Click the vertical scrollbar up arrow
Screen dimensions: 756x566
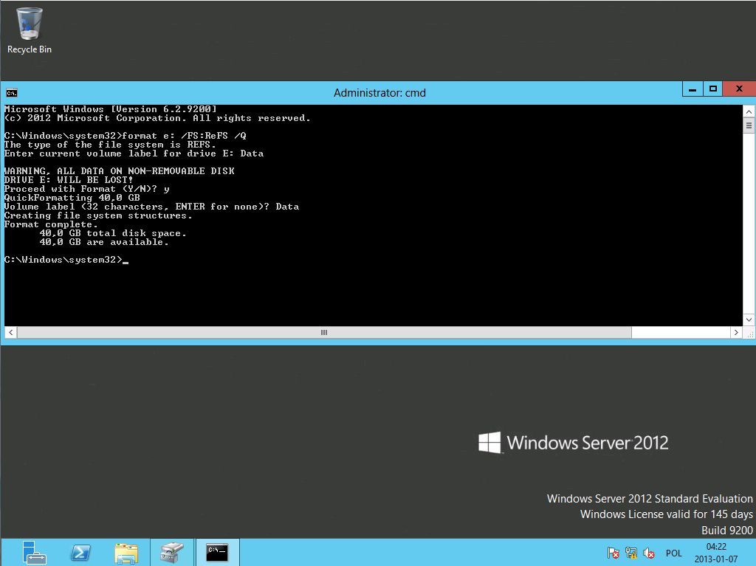point(749,112)
